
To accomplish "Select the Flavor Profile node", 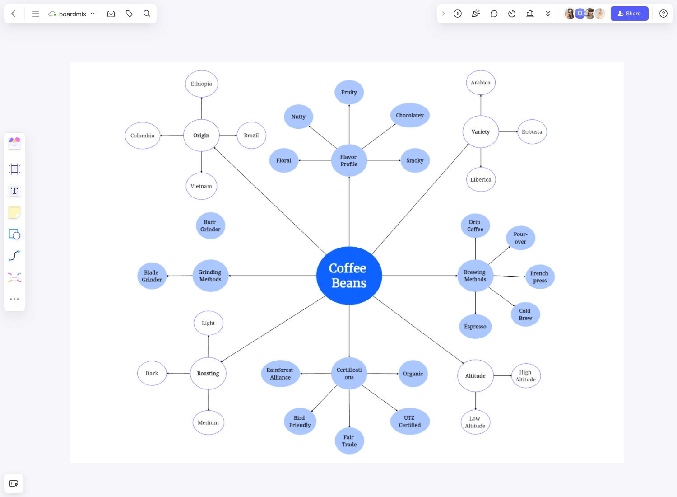I will [x=349, y=160].
